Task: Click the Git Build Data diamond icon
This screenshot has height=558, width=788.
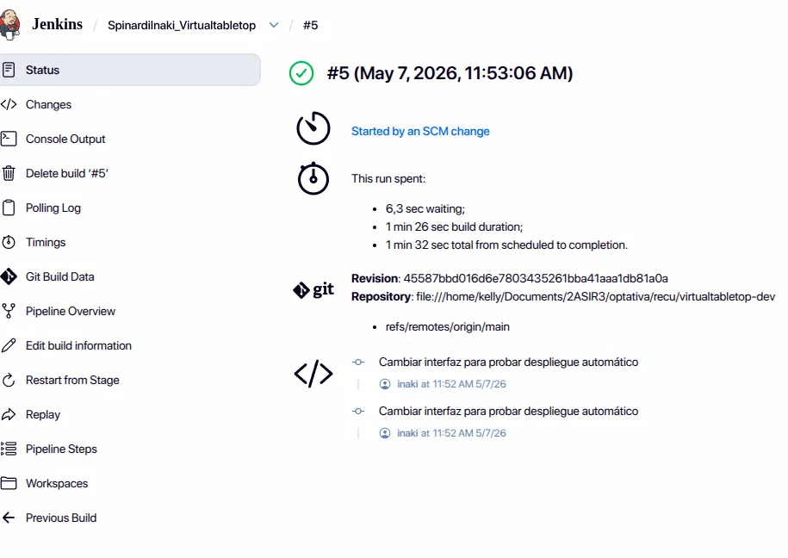Action: 9,276
